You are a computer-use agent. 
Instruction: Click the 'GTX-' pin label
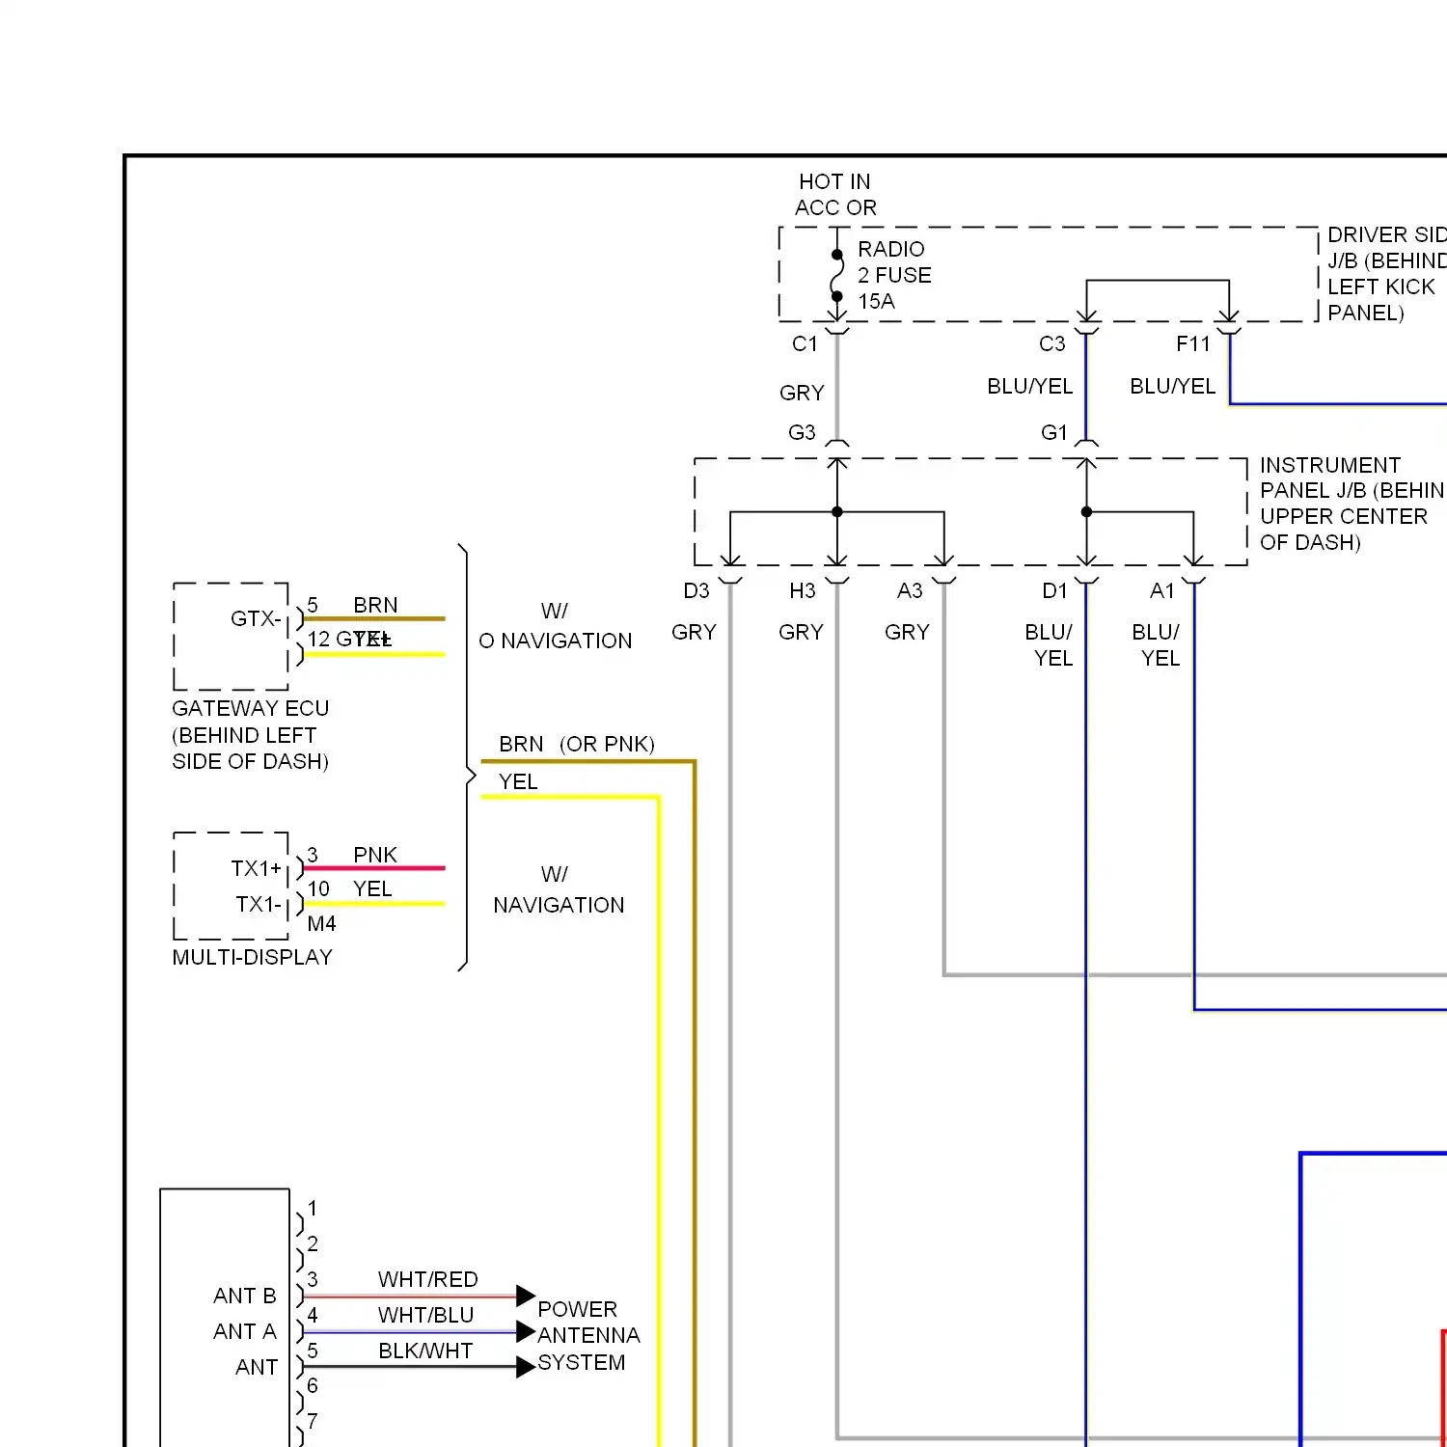click(256, 619)
